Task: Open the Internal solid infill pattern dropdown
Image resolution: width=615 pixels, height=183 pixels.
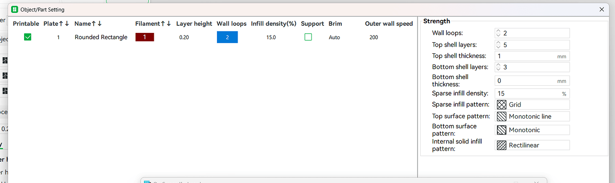Action: click(532, 145)
